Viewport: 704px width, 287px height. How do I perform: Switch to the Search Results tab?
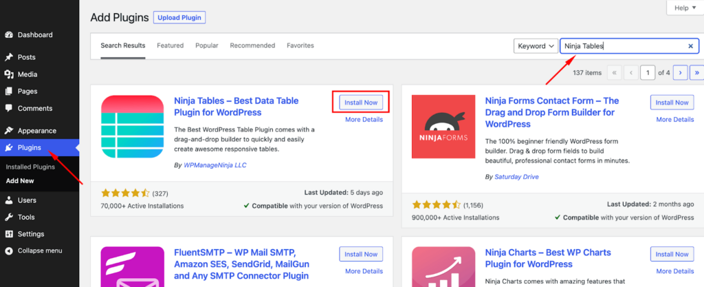(x=123, y=46)
